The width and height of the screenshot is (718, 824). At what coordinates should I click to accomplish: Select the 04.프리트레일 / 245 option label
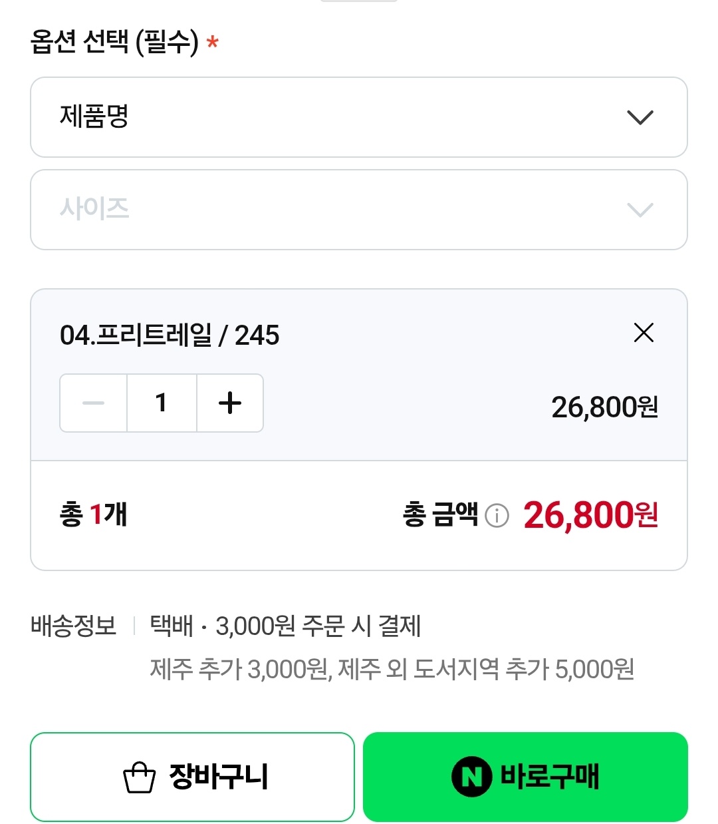pos(170,335)
